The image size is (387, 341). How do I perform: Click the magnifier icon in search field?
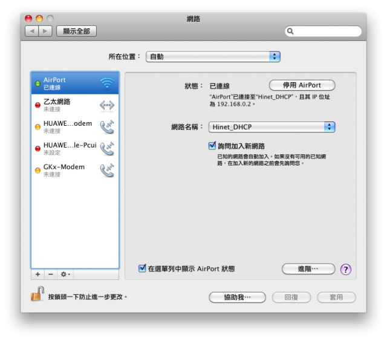pyautogui.click(x=290, y=31)
